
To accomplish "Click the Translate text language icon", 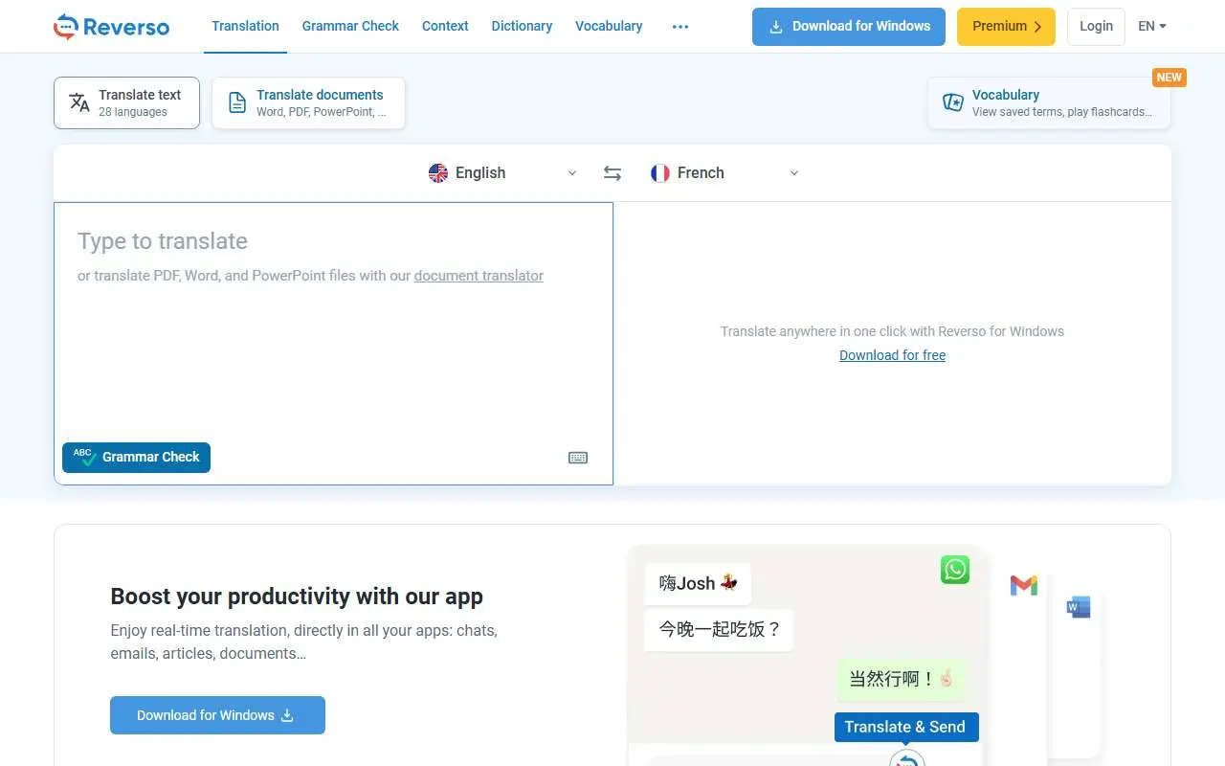I will [x=79, y=102].
